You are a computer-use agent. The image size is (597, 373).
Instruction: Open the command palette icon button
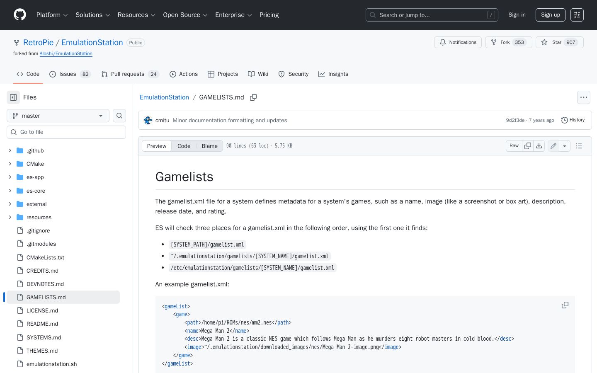[577, 15]
